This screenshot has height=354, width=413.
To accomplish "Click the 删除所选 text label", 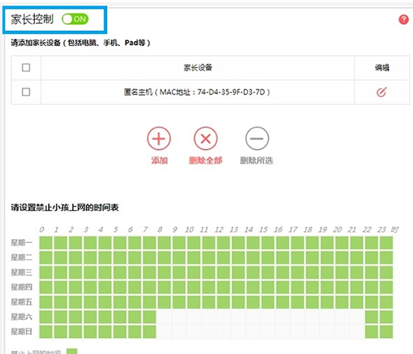I will tap(256, 161).
